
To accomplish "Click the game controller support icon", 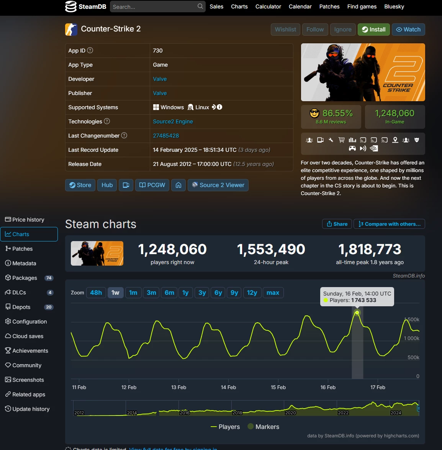I will click(352, 148).
